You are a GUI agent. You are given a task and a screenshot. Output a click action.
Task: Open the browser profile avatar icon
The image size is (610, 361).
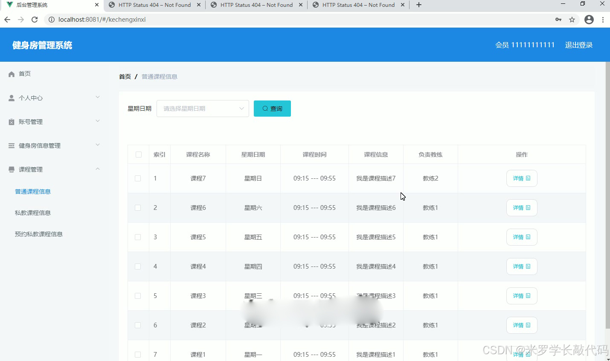[589, 19]
